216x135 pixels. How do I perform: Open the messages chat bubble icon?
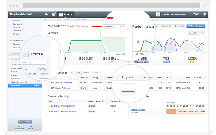[x=46, y=14]
